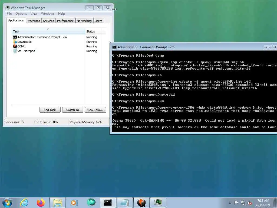
Task: Click the New Task... button
Action: click(x=95, y=110)
